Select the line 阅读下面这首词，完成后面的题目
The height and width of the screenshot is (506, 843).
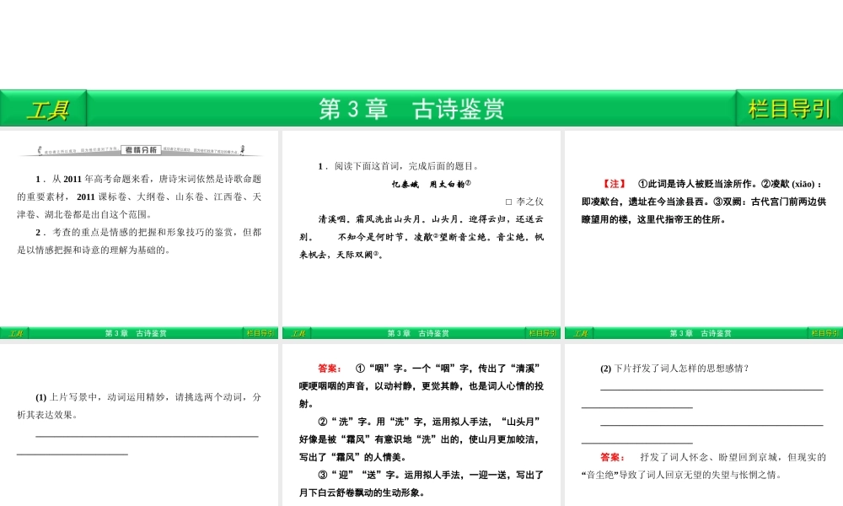(406, 166)
